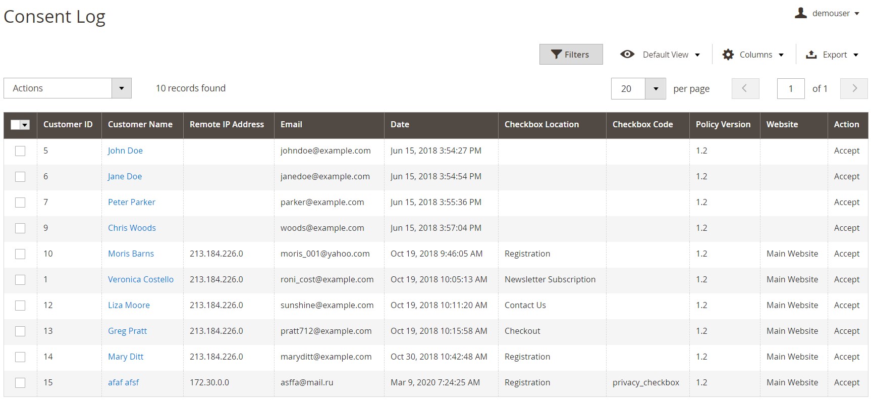Viewport: 871px width, 401px height.
Task: Sort by Remote IP Address column header
Action: click(229, 125)
